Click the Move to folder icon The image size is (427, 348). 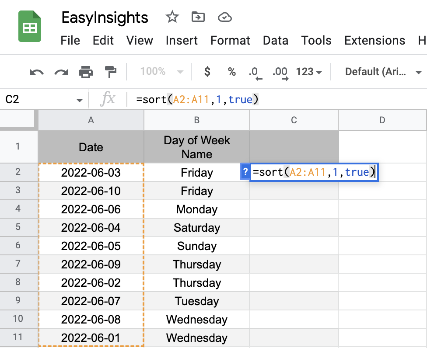[x=198, y=17]
